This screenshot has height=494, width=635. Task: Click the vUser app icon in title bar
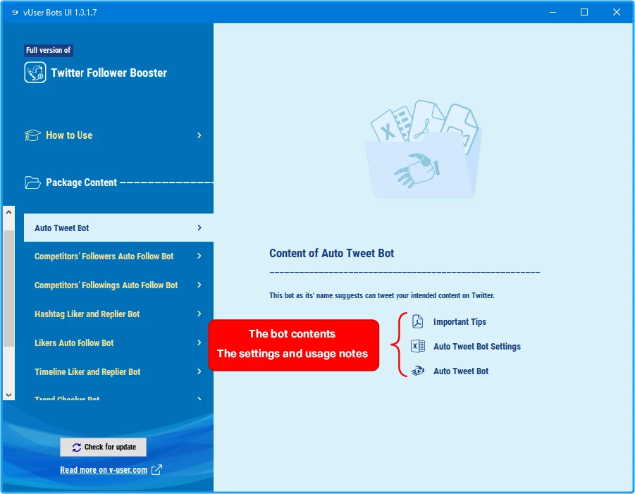pyautogui.click(x=15, y=12)
